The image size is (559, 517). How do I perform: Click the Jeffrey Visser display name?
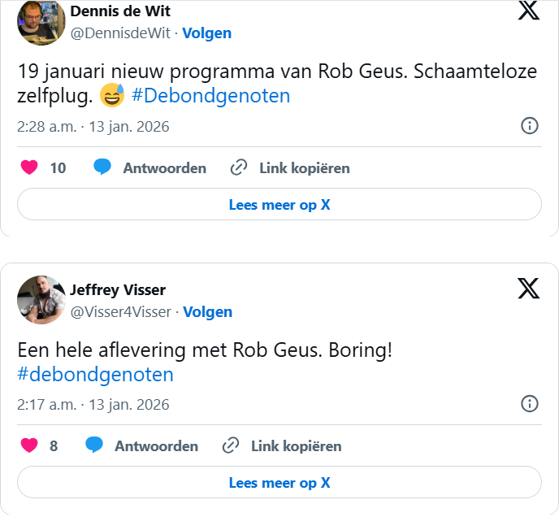pos(118,290)
